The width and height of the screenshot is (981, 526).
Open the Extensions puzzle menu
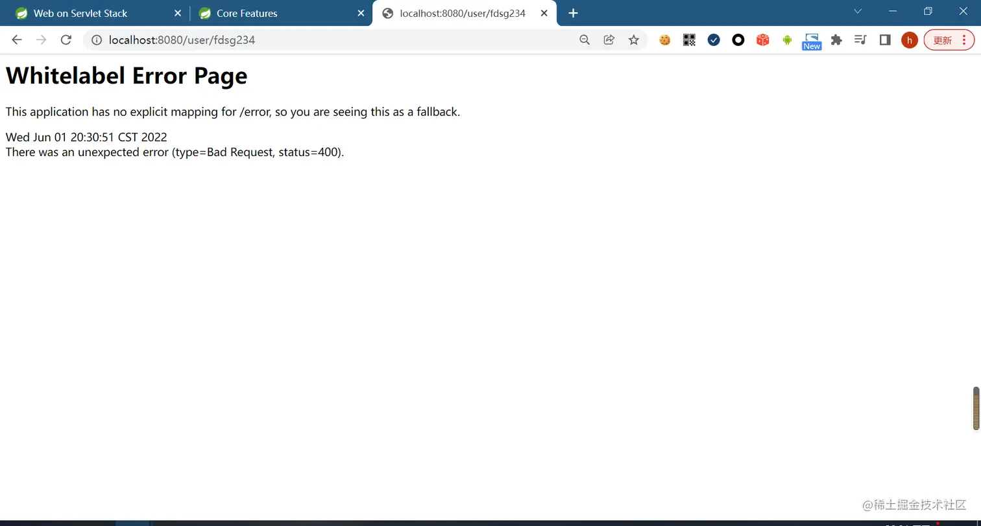pyautogui.click(x=836, y=40)
